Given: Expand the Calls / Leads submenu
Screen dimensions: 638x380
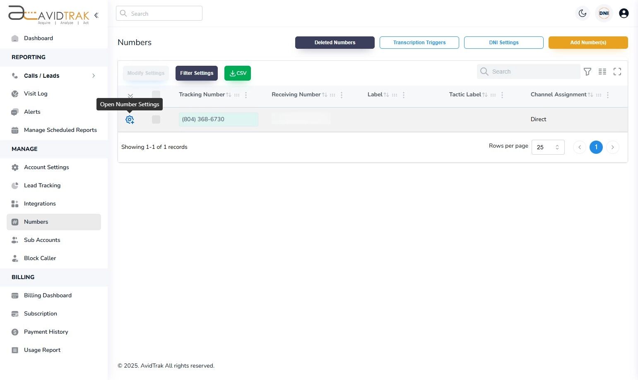Looking at the screenshot, I should click(94, 76).
